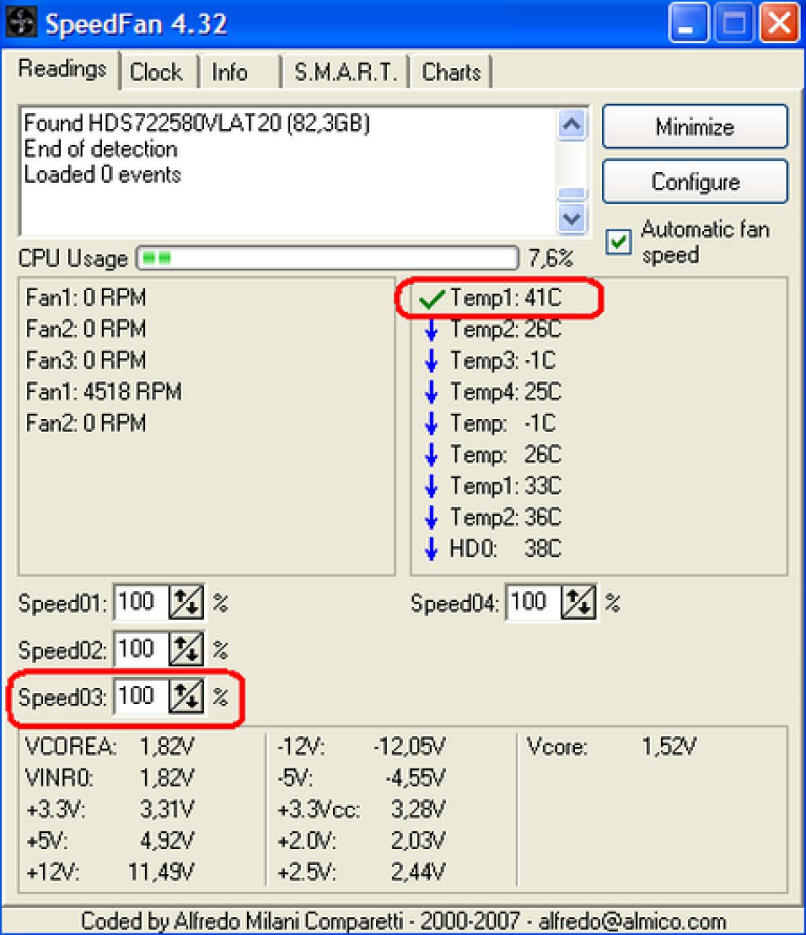The height and width of the screenshot is (935, 806).
Task: Click the Minimize button
Action: tap(695, 127)
